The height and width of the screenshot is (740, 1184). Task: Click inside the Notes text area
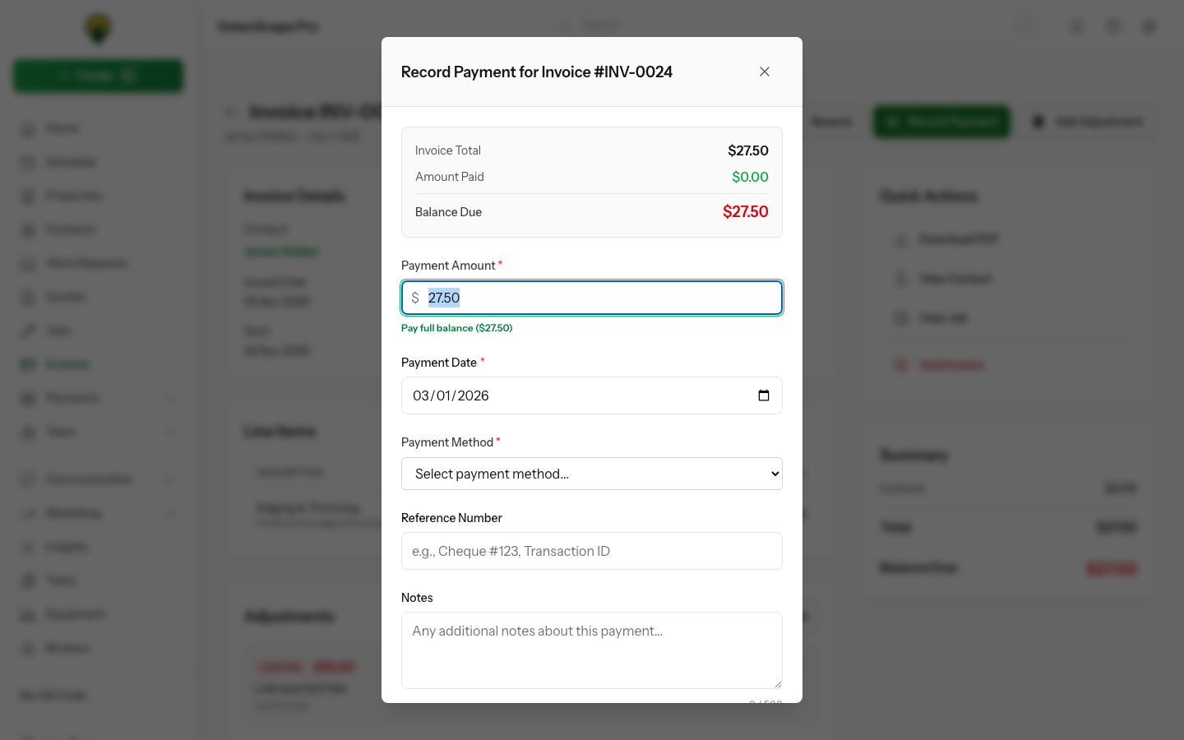click(592, 650)
